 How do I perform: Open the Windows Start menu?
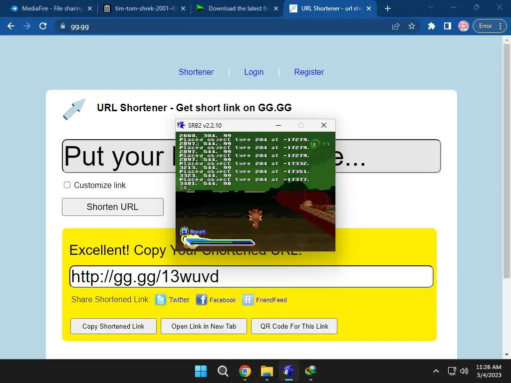point(201,371)
